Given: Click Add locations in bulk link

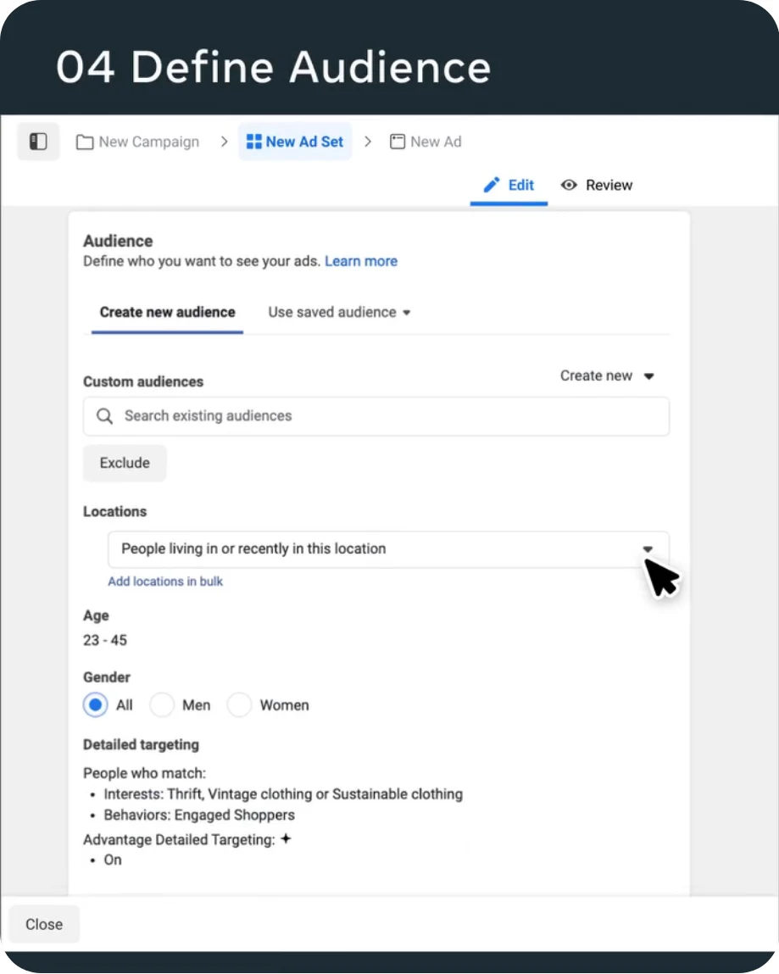Looking at the screenshot, I should coord(165,582).
